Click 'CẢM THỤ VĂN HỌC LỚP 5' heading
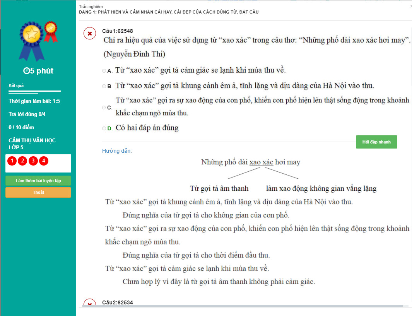 (x=32, y=143)
